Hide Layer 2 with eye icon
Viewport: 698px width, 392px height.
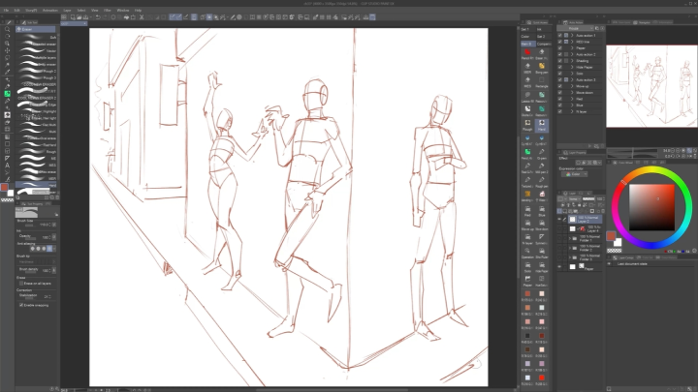(559, 219)
